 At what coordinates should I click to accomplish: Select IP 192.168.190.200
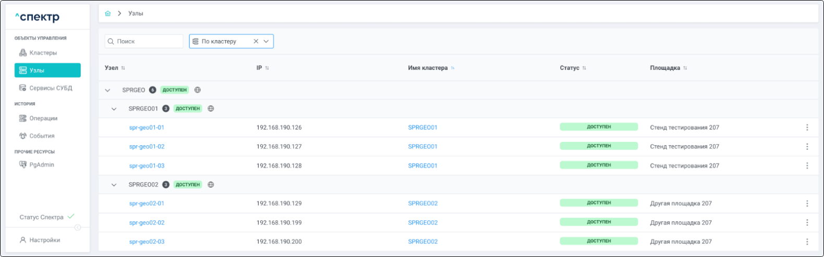(279, 242)
